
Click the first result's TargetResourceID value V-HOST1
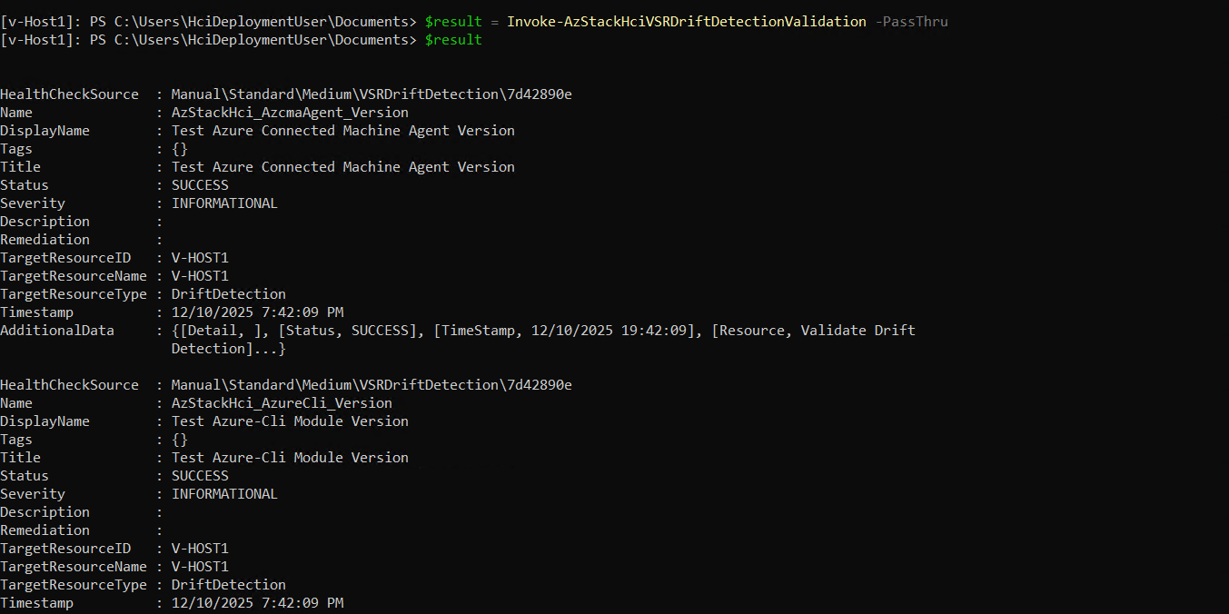[x=200, y=258]
